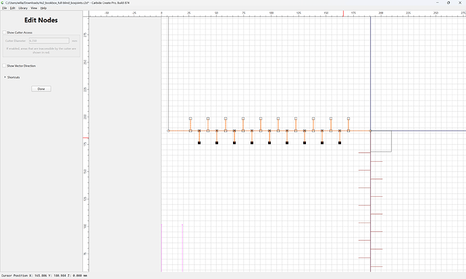
Task: Enable the Show Cutter Access checkbox
Action: 4,32
